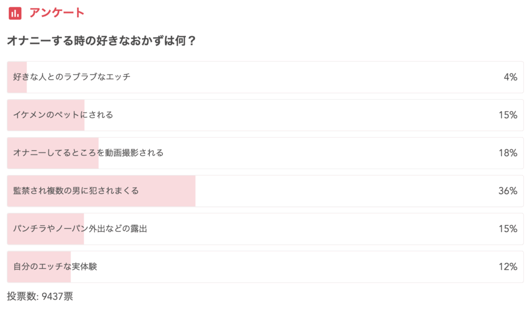532x316 pixels.
Task: Select the option label 好きな人とのラブラブなエッチ
Action: [x=72, y=77]
